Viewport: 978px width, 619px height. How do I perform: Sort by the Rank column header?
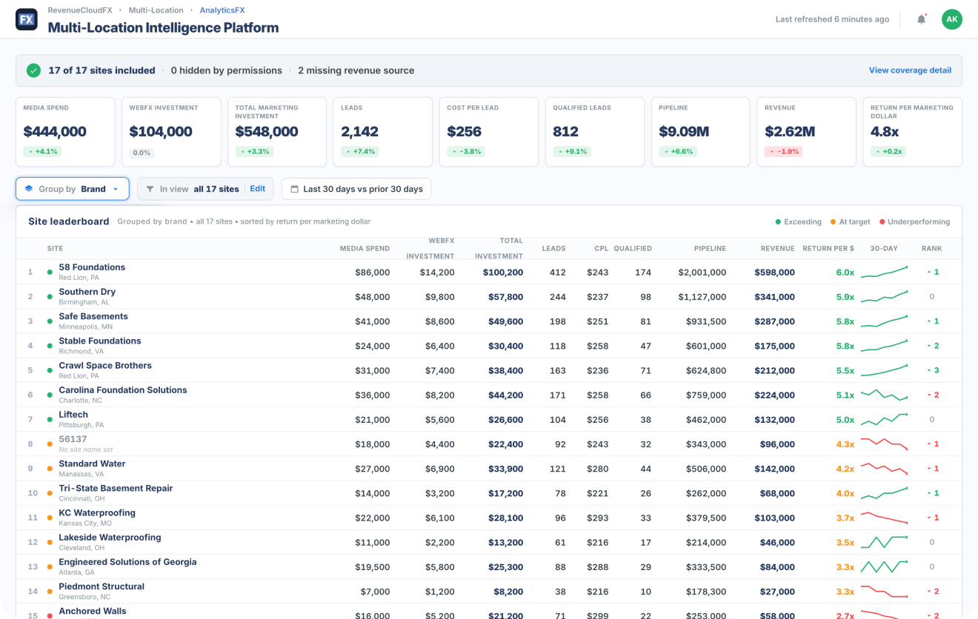pos(932,249)
